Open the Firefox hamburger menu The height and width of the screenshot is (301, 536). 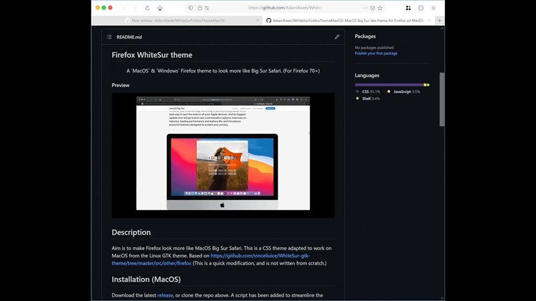433,8
